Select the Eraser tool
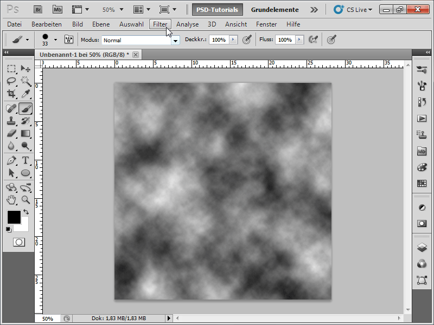The width and height of the screenshot is (434, 325). tap(11, 133)
